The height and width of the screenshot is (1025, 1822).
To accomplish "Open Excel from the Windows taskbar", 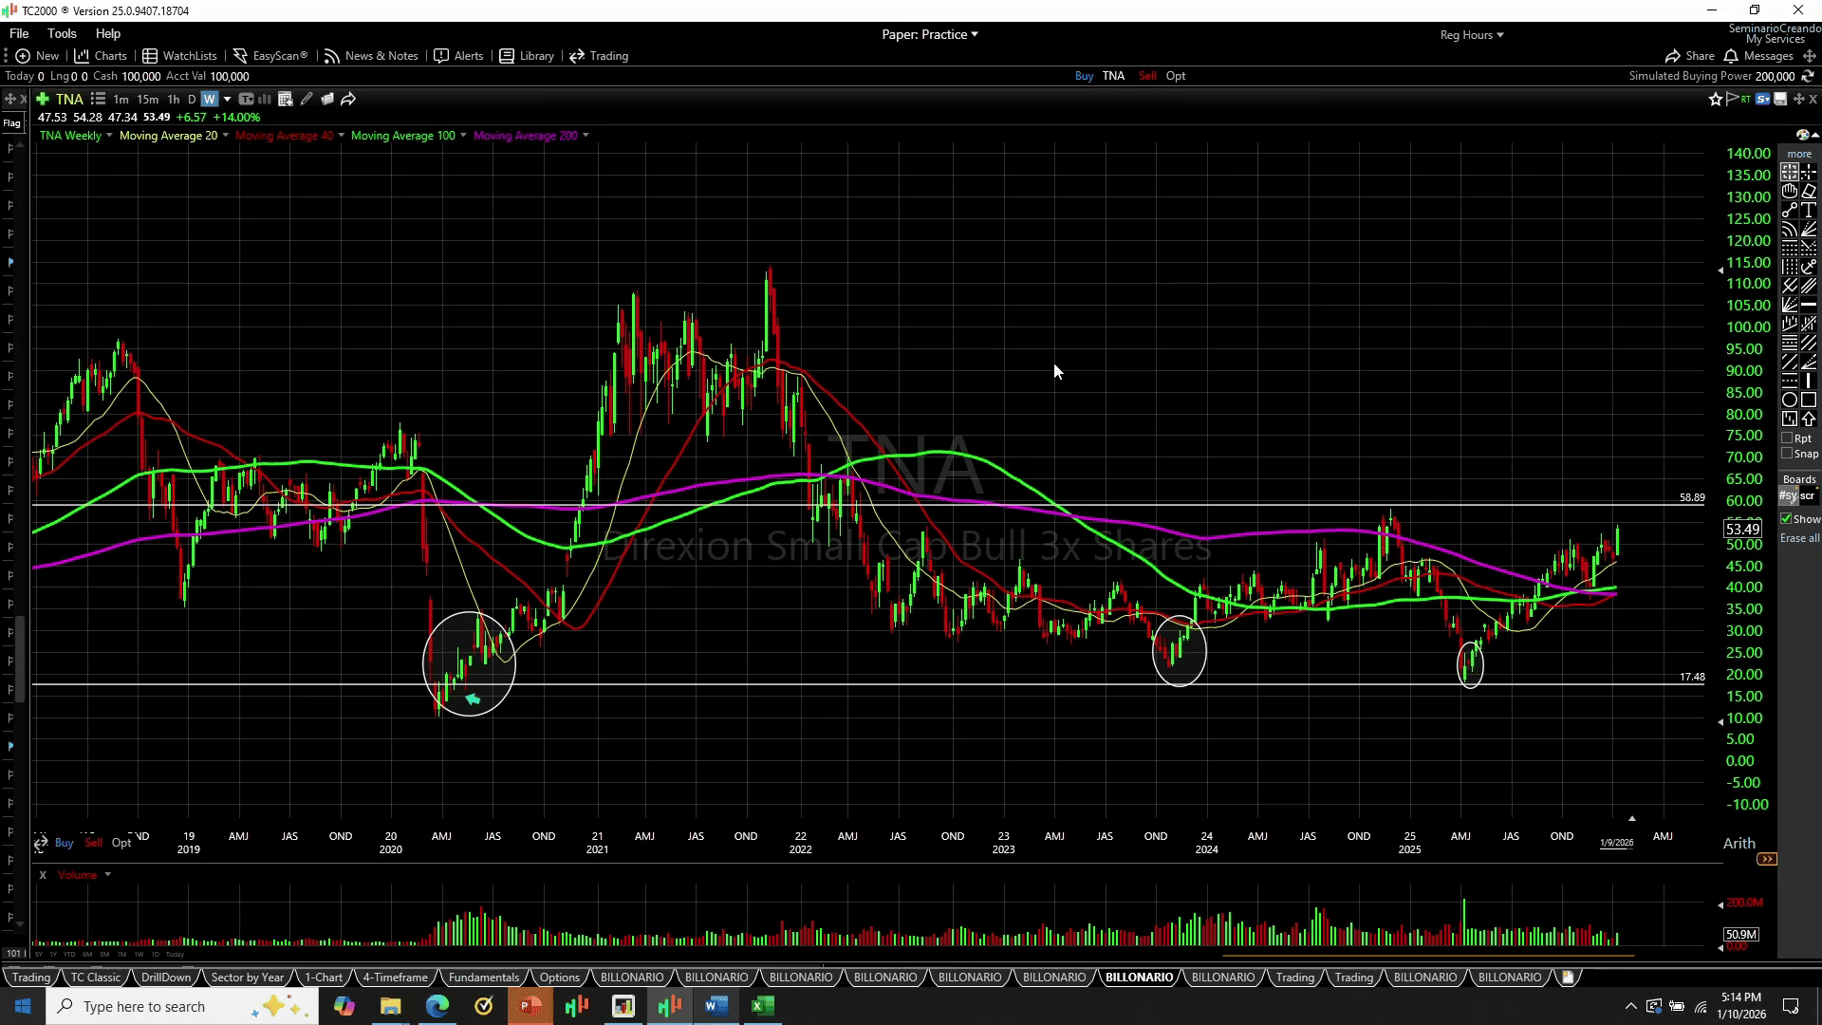I will (x=763, y=1006).
